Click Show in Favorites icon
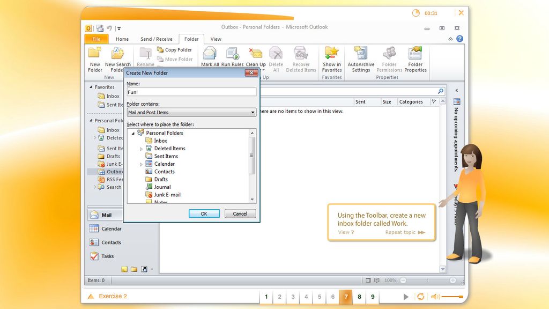The width and height of the screenshot is (549, 309). 331,59
